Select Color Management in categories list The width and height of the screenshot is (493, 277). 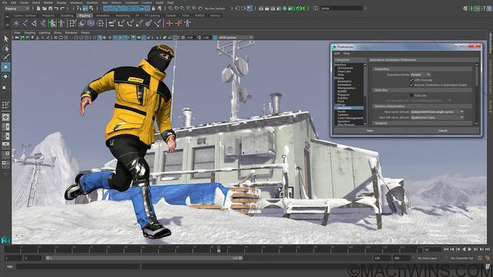pyautogui.click(x=350, y=118)
